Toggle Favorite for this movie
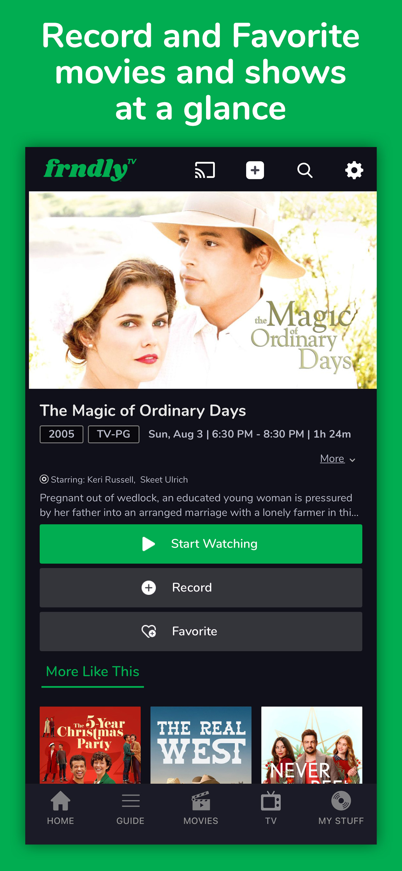 [x=201, y=631]
